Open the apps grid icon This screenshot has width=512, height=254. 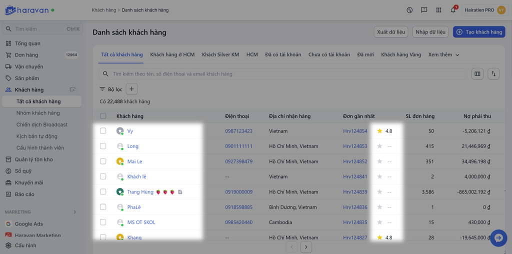(x=438, y=10)
